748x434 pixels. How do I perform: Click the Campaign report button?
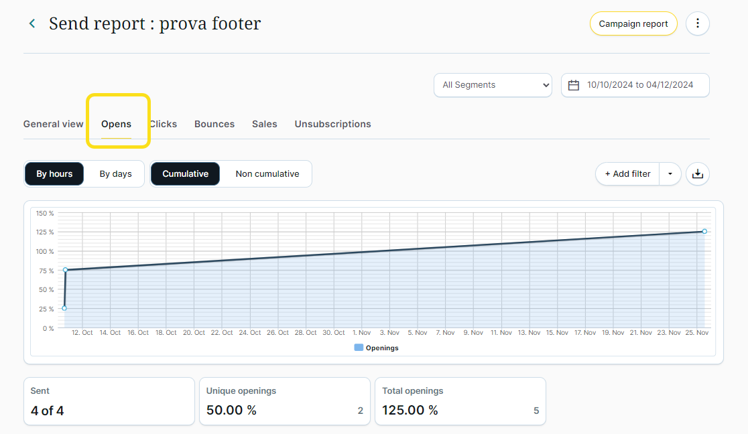[x=633, y=24]
